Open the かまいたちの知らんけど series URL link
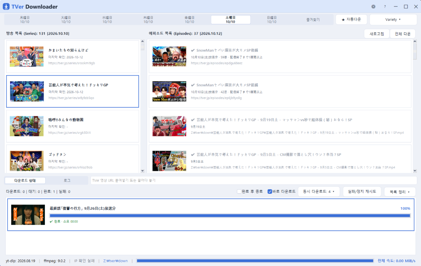The height and width of the screenshot is (266, 421). (72, 63)
